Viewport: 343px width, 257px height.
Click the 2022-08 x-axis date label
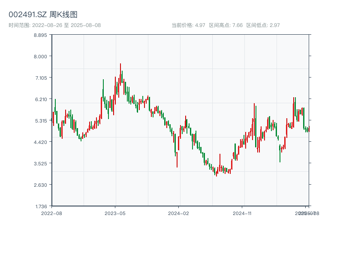[x=51, y=213]
